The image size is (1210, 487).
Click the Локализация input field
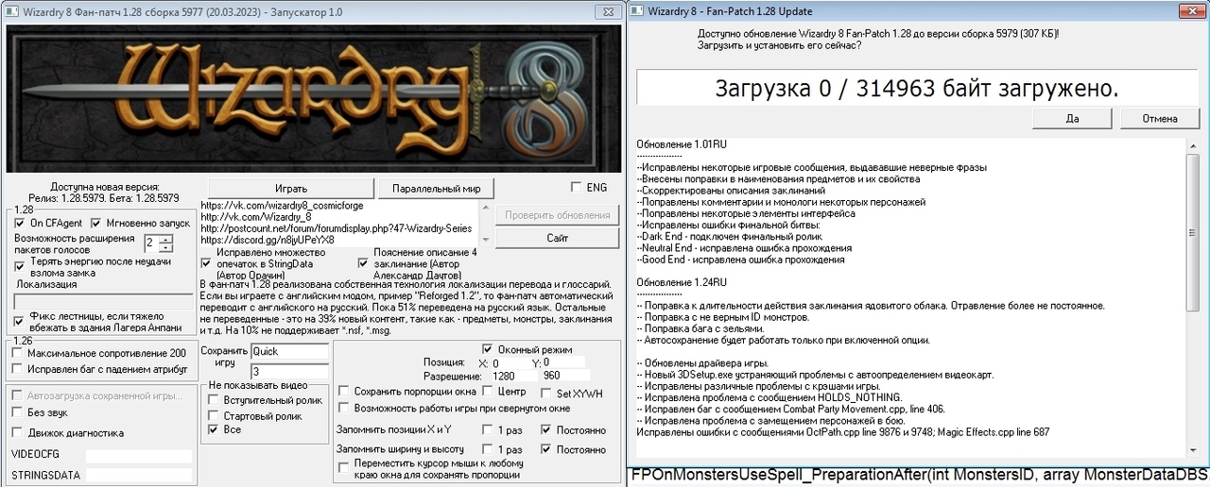[x=103, y=301]
